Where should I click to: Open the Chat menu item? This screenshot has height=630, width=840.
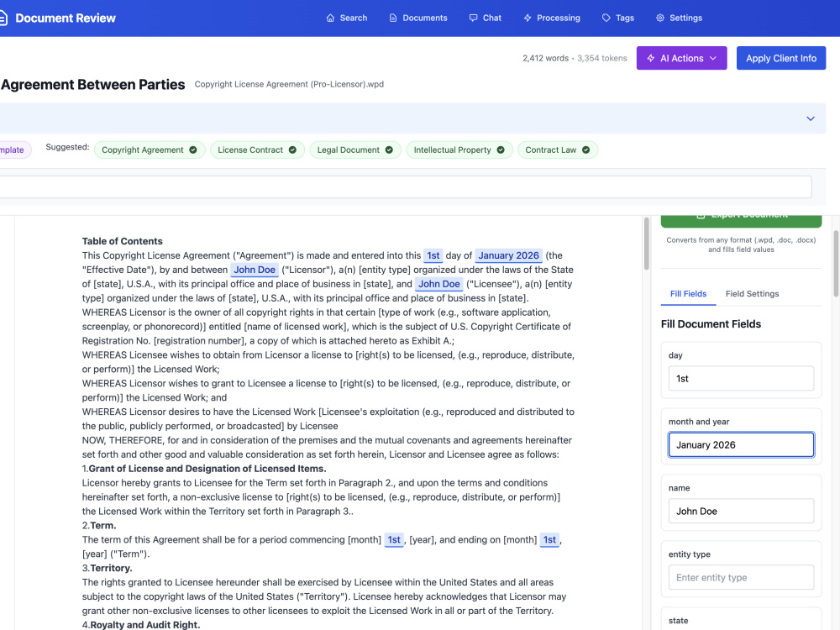(x=486, y=18)
